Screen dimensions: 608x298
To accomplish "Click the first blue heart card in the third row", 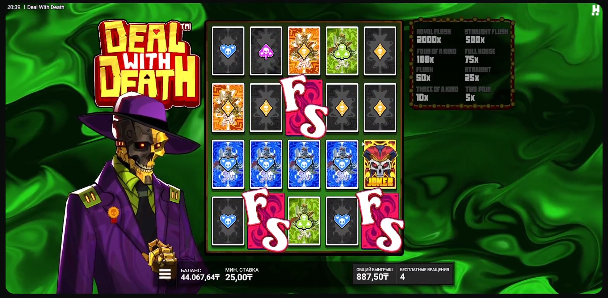I will [228, 164].
